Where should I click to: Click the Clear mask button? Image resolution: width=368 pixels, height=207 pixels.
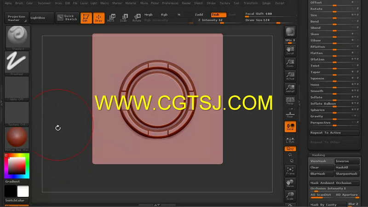point(322,167)
